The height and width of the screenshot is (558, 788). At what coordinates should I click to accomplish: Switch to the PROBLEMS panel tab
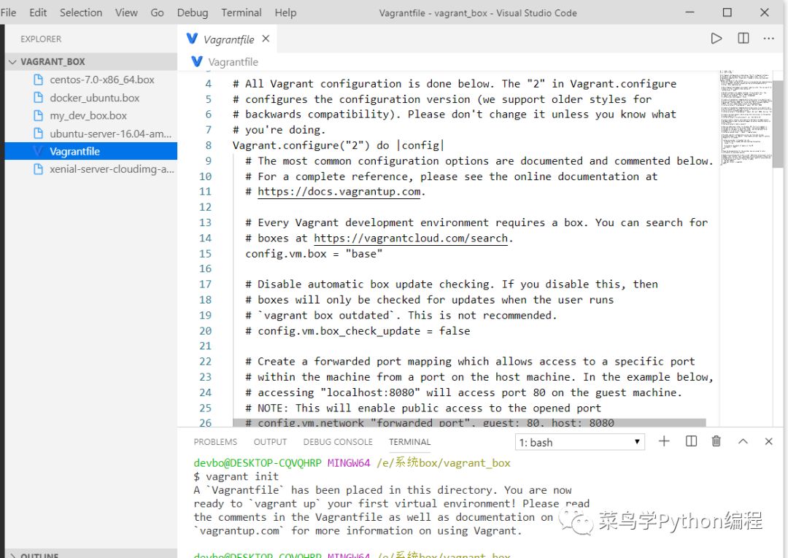[215, 442]
